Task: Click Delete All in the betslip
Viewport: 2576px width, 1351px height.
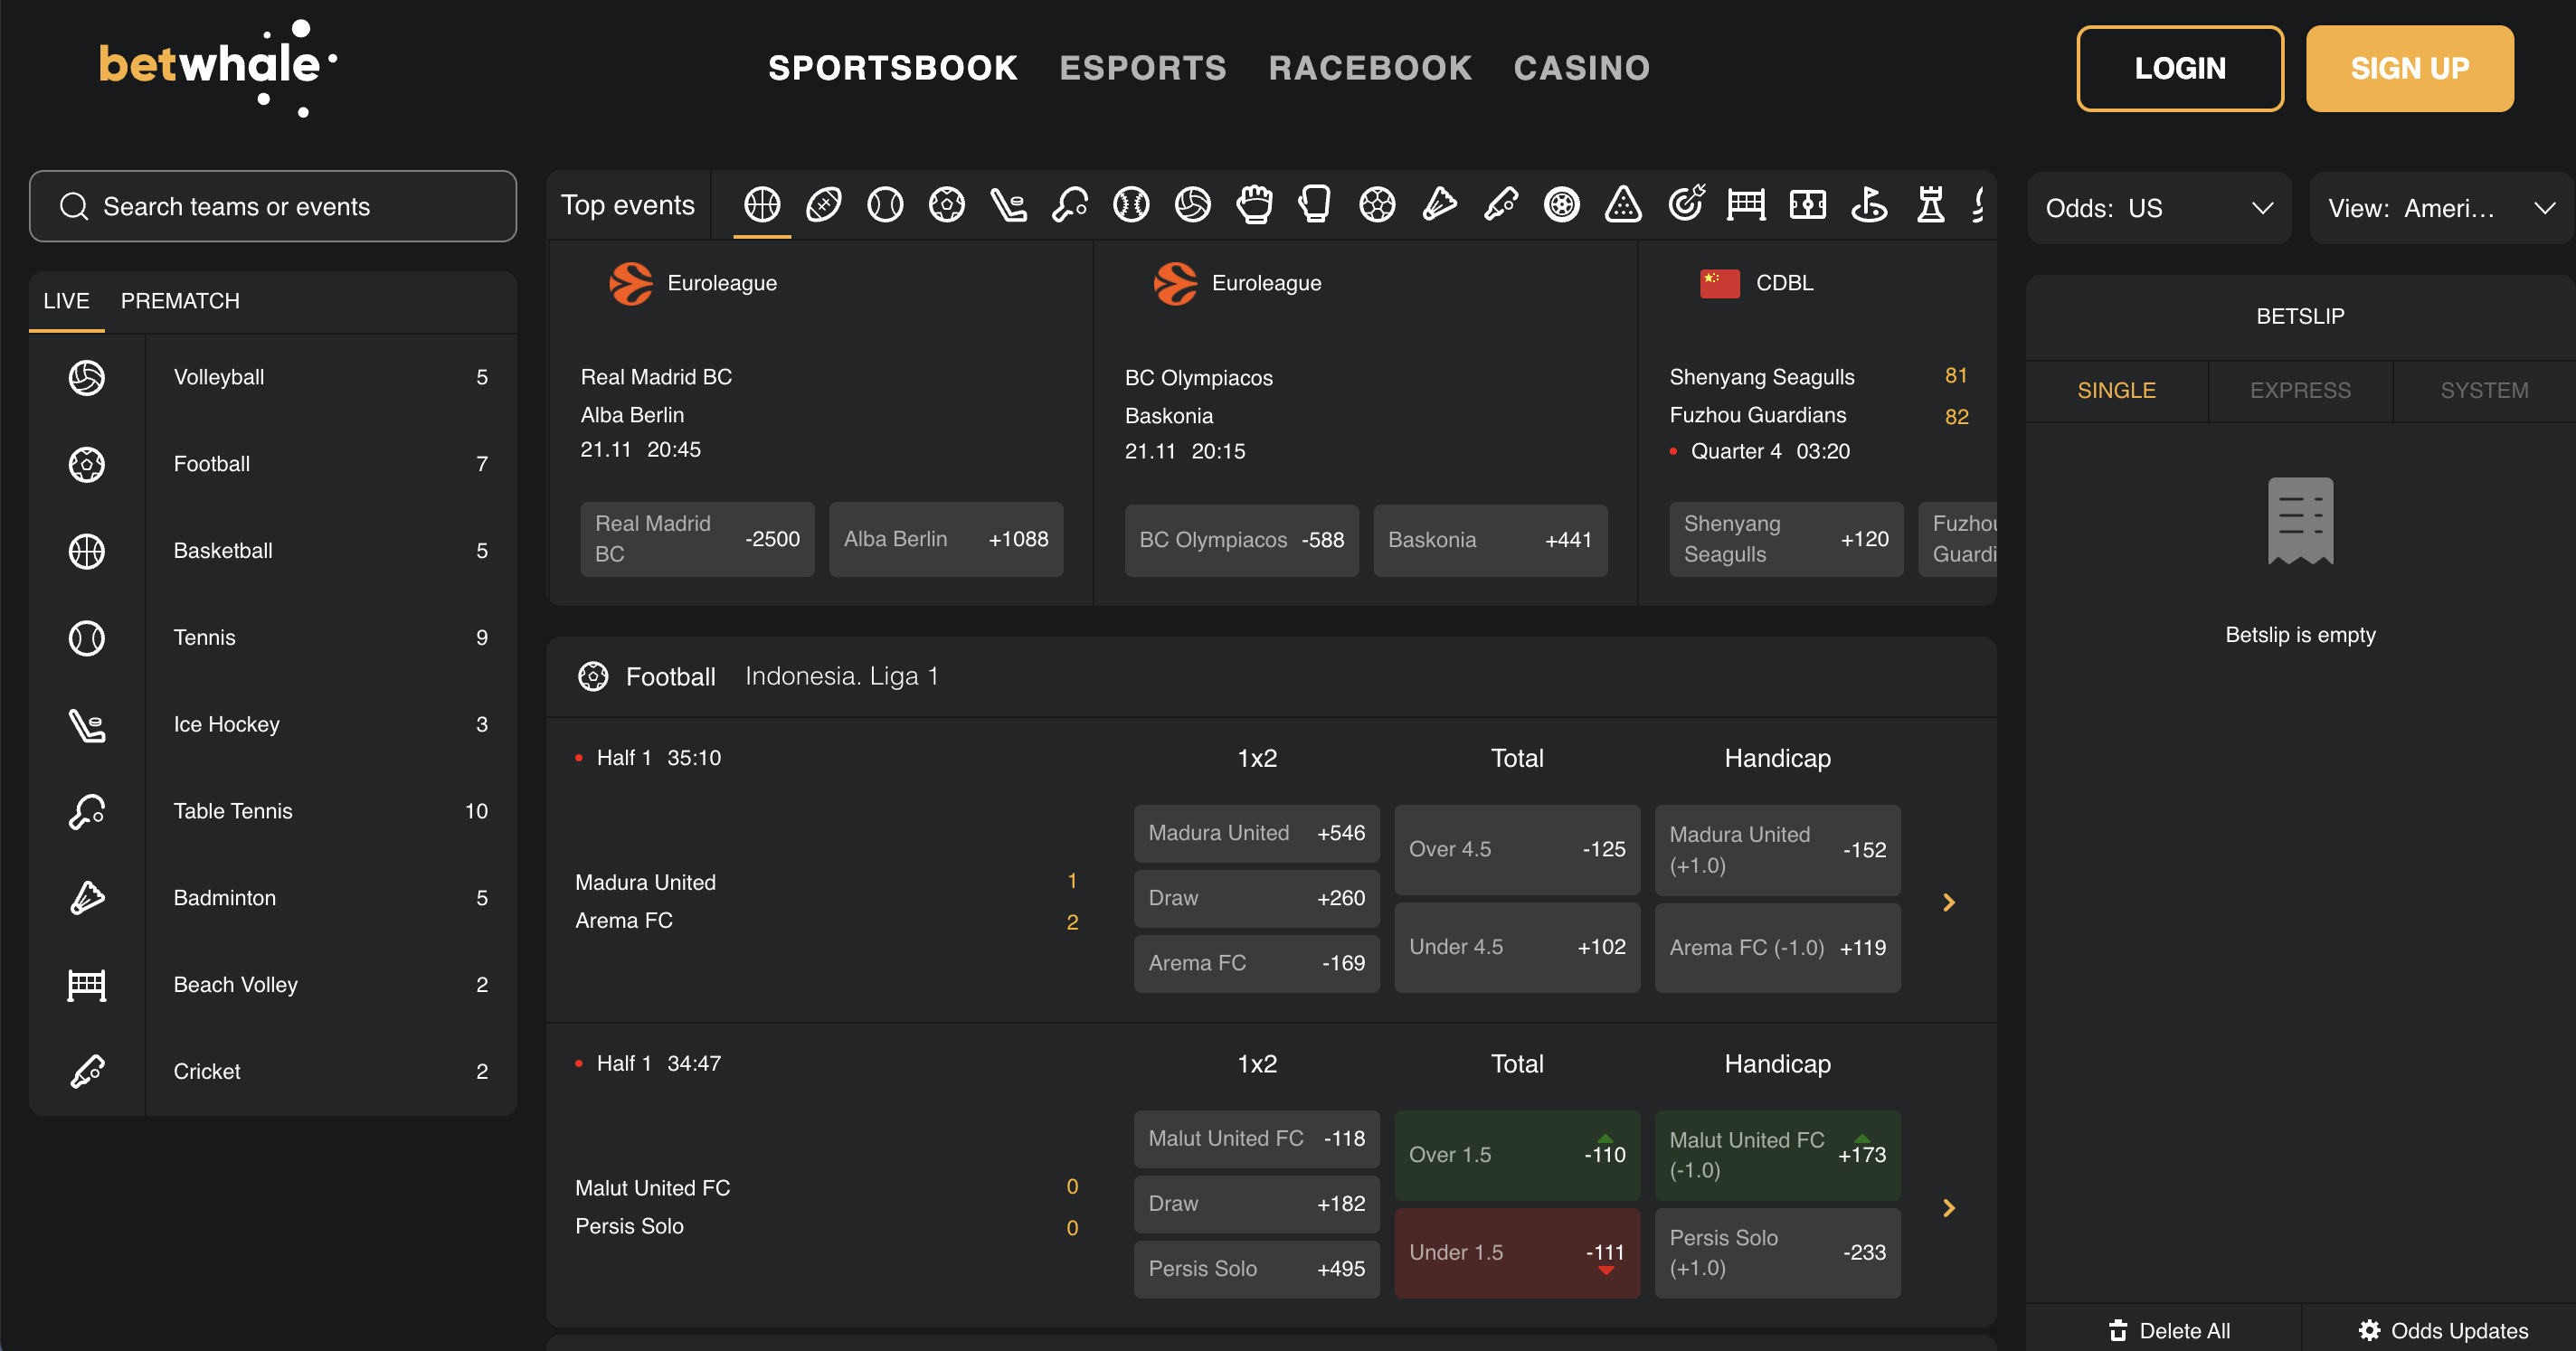Action: pos(2169,1330)
